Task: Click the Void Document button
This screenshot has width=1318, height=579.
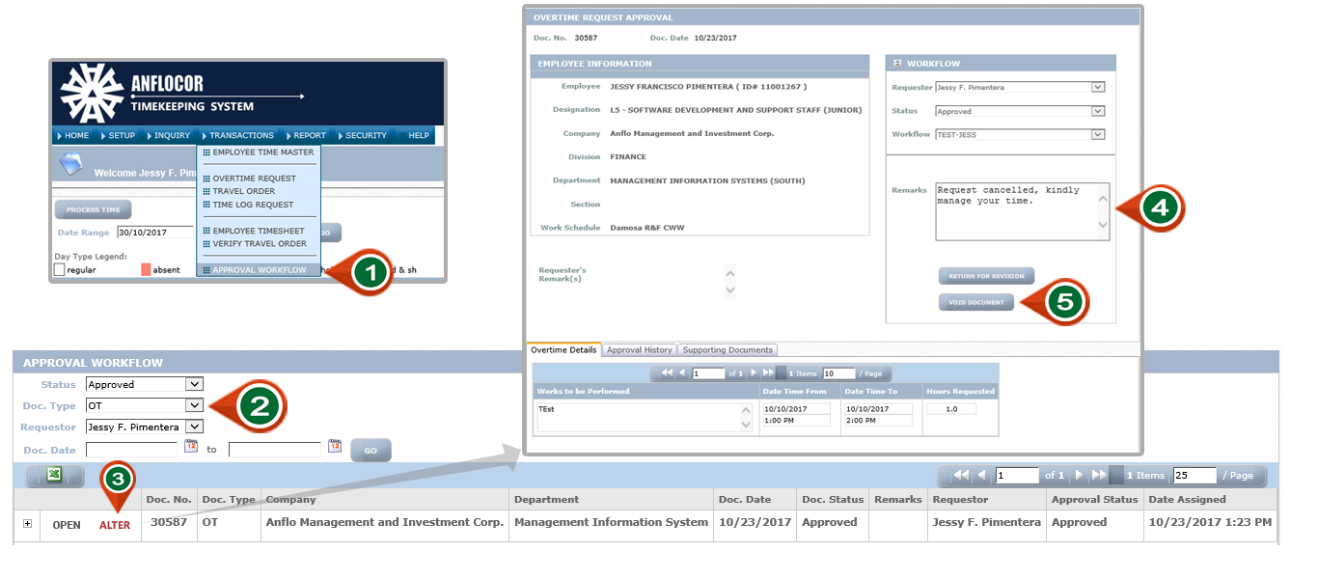Action: (x=975, y=302)
